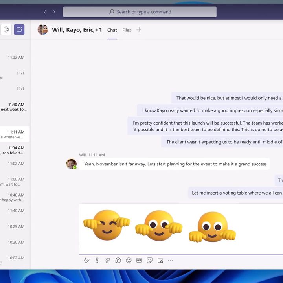The height and width of the screenshot is (283, 283).
Task: Open the bold 11:40 AM chat 'next week to...'
Action: point(15,107)
